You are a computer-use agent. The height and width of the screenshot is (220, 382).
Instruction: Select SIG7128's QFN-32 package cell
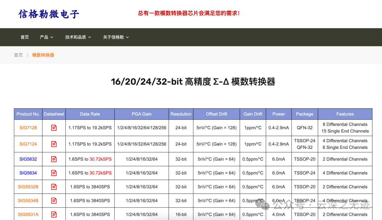[305, 128]
